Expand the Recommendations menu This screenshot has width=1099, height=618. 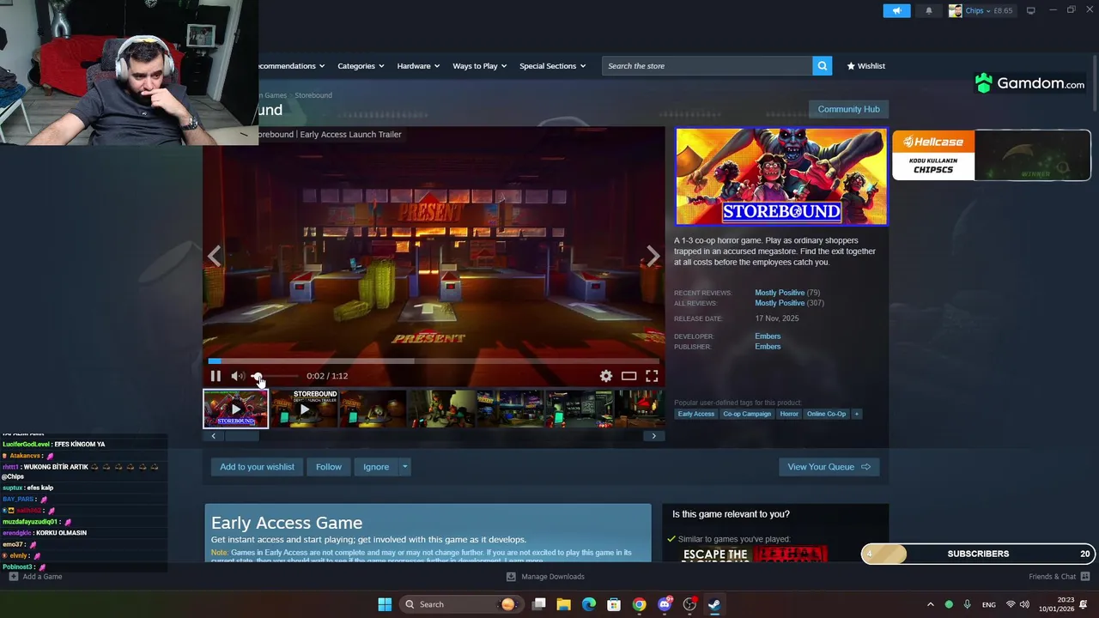290,66
